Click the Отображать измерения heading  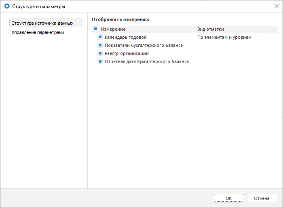pos(120,19)
